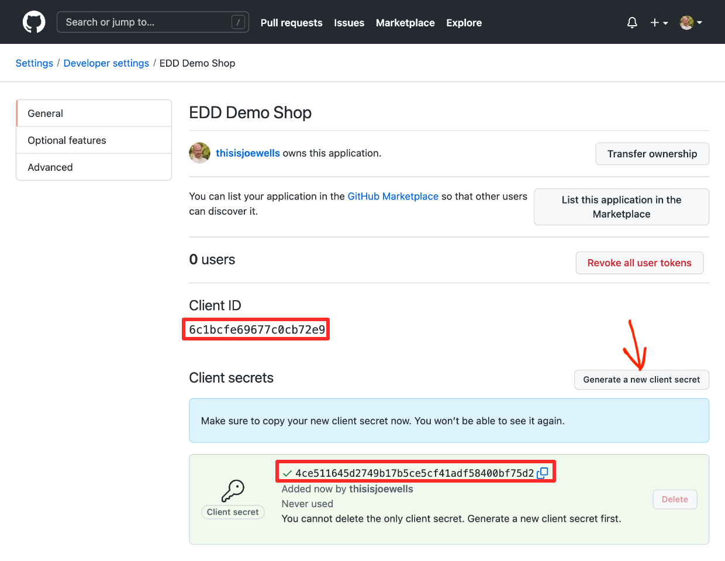Click the EDD Demo Shop breadcrumb text

click(x=198, y=63)
